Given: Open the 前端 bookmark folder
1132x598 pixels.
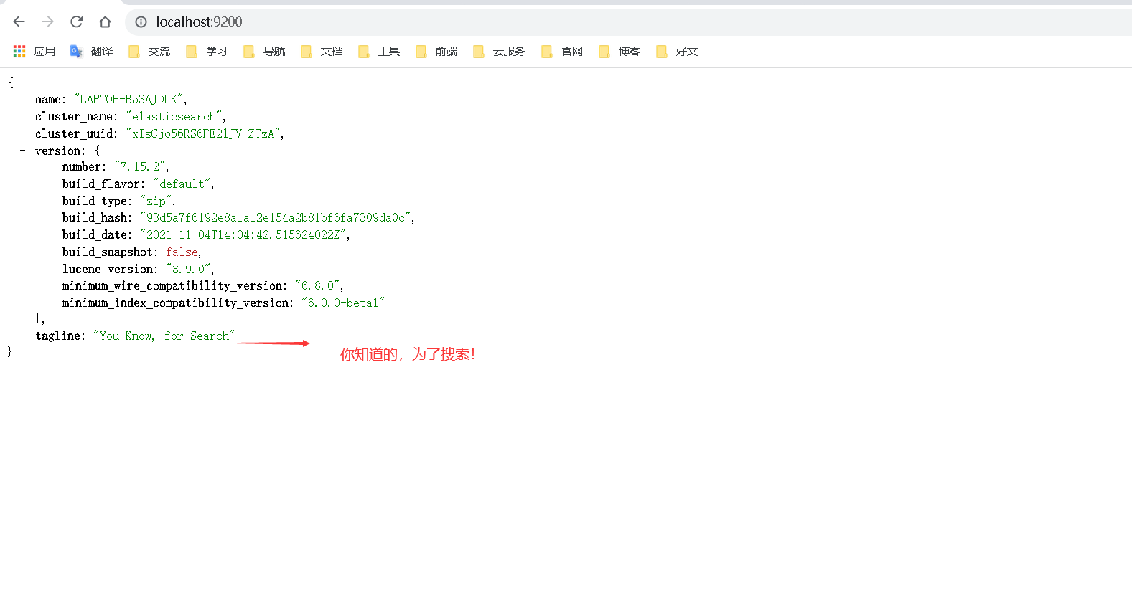Looking at the screenshot, I should pos(436,52).
